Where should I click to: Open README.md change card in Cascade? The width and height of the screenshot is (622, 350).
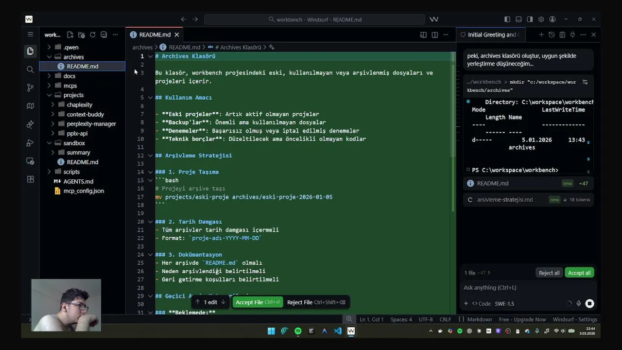pos(529,183)
